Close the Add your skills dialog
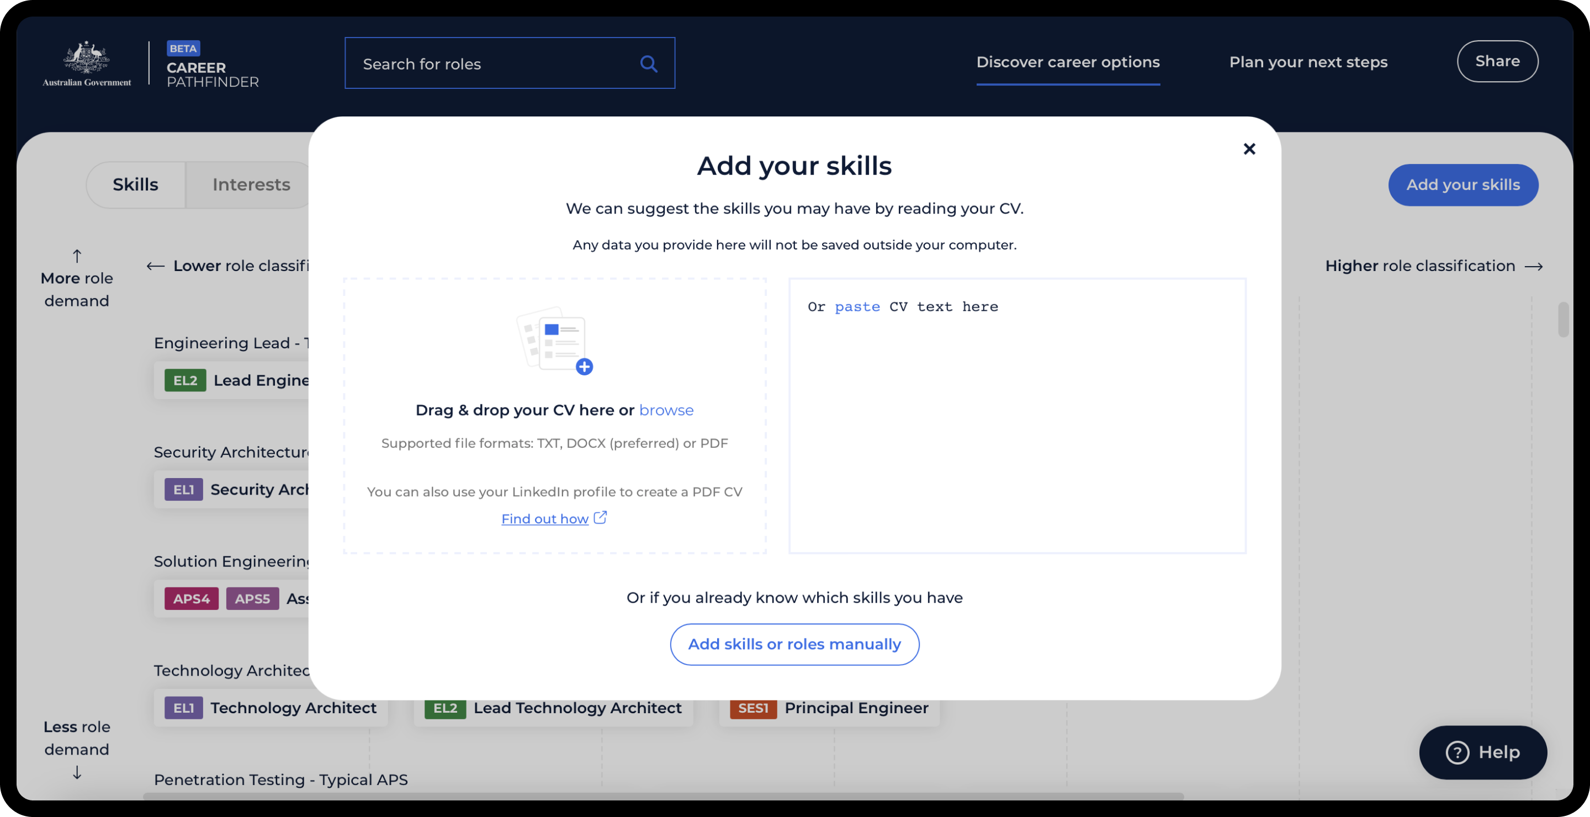Screen dimensions: 1590x817 [x=1249, y=148]
